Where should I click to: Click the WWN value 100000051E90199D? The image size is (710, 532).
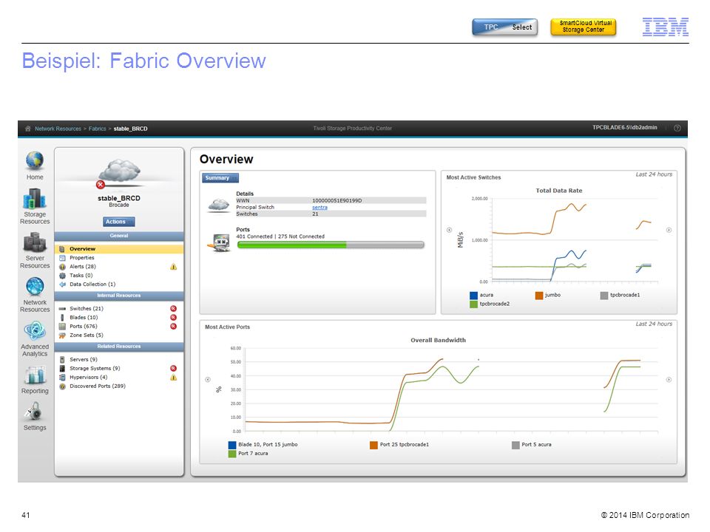pos(337,201)
